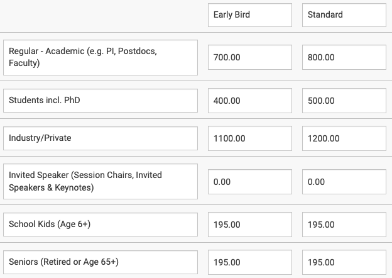Edit the Seniors Standard price 195.00

tap(344, 262)
